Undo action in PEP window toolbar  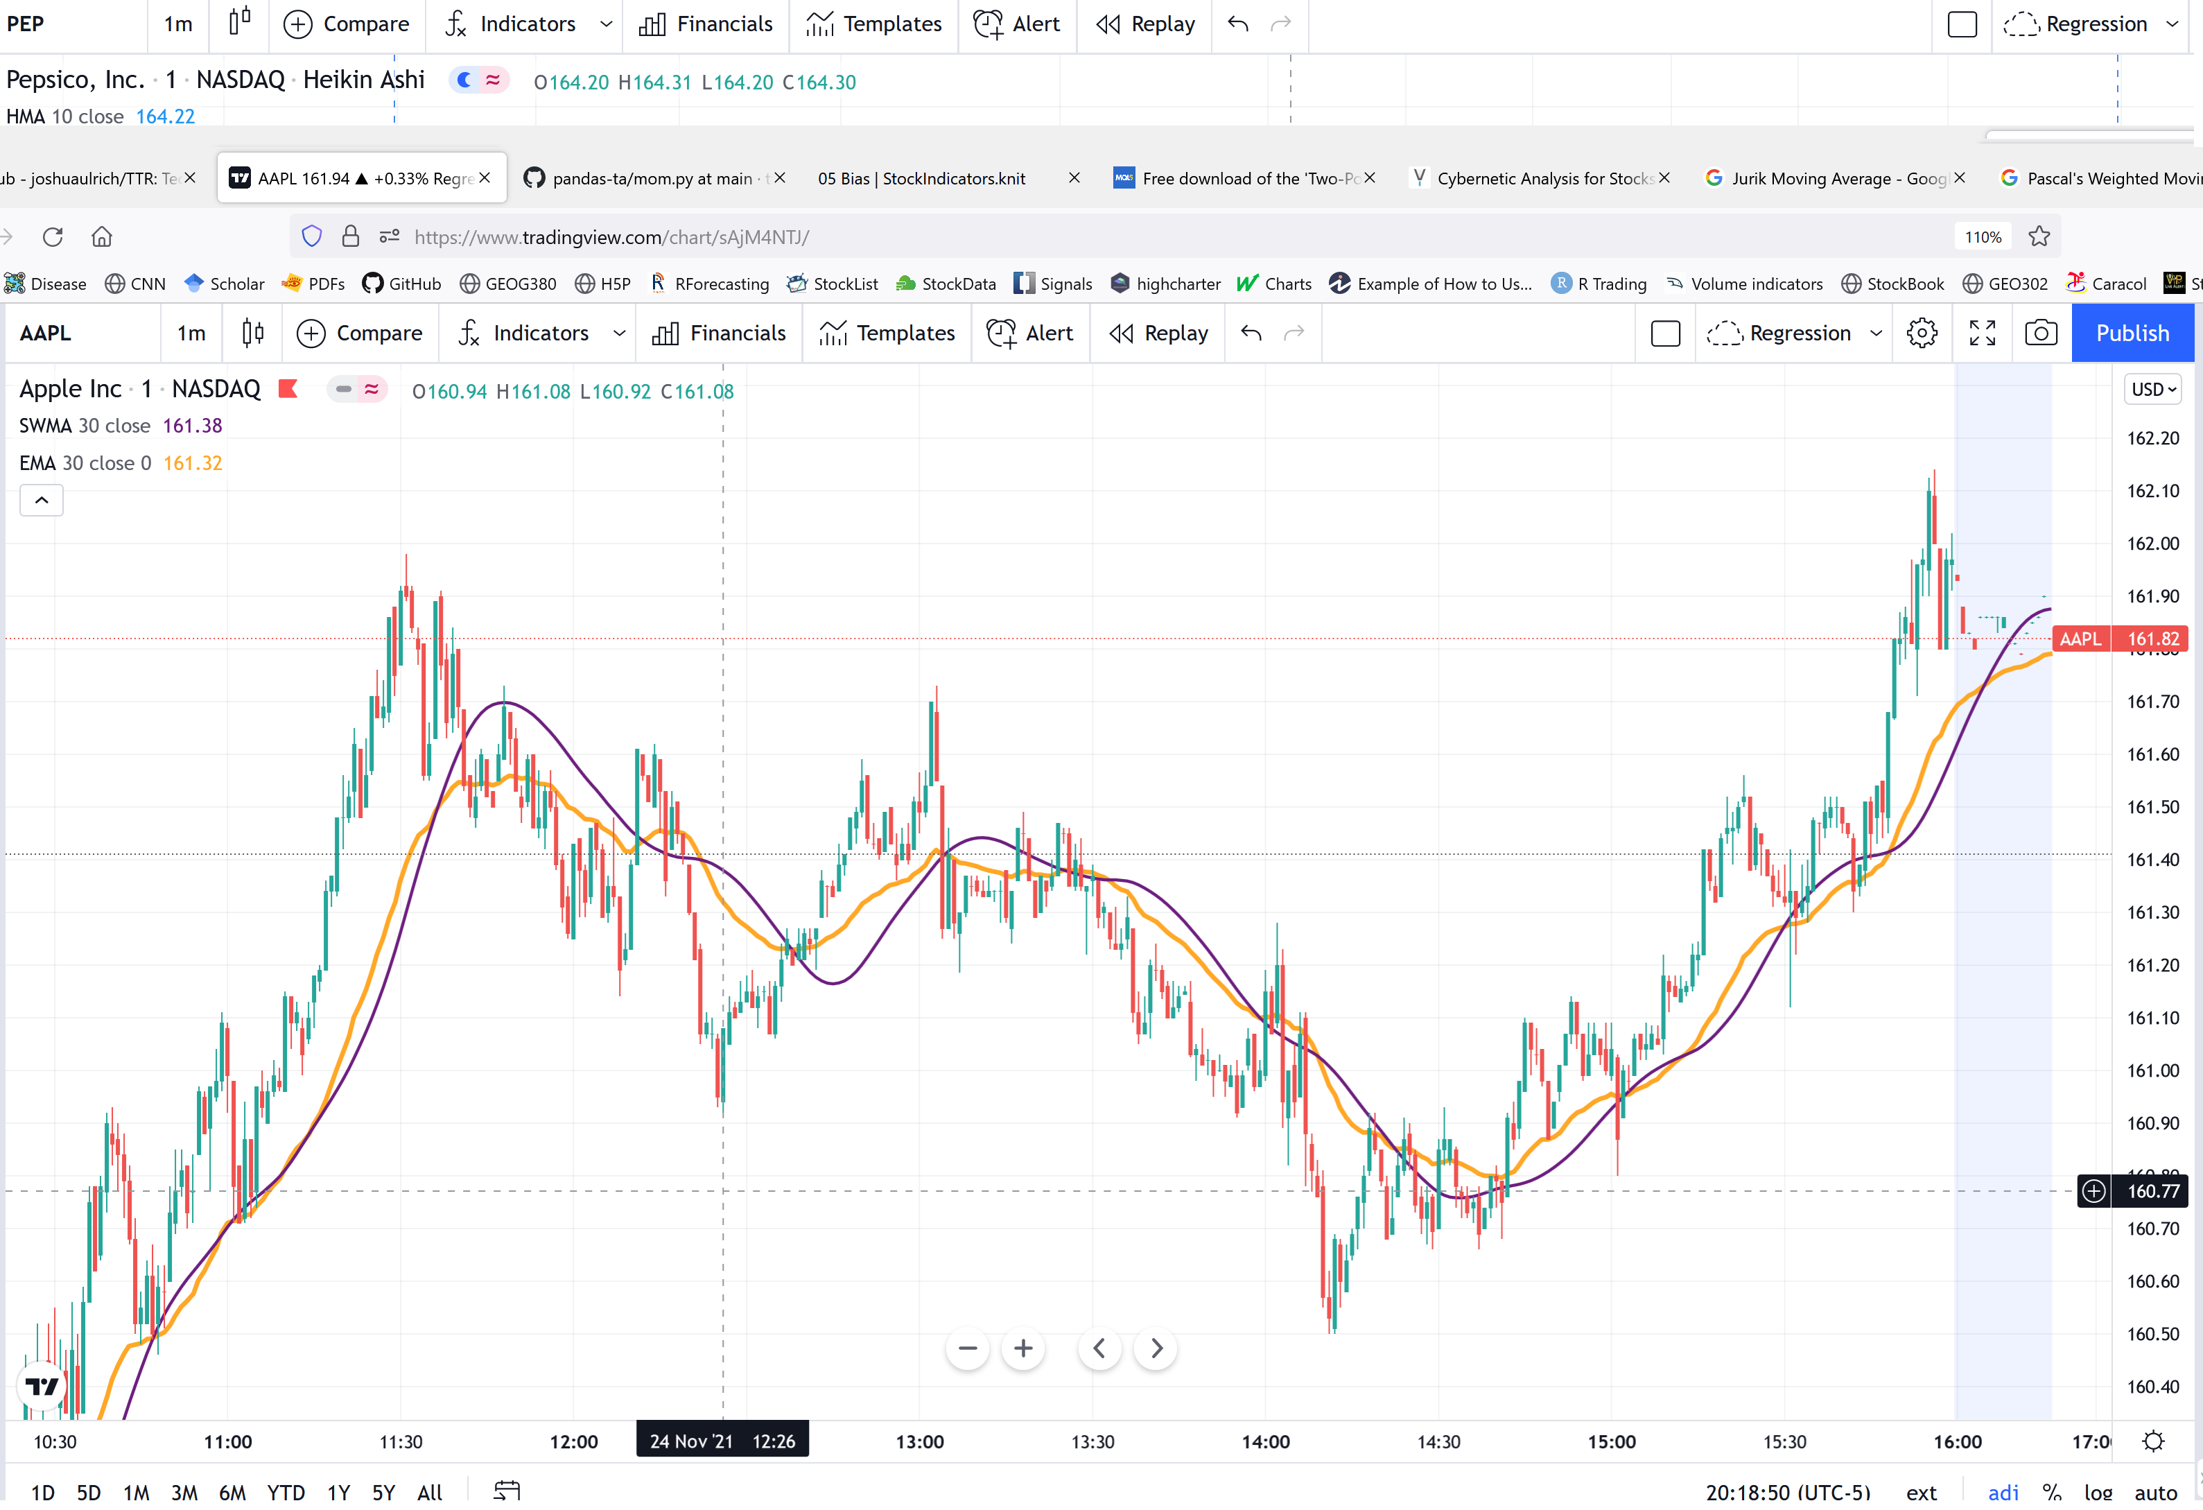pyautogui.click(x=1237, y=25)
